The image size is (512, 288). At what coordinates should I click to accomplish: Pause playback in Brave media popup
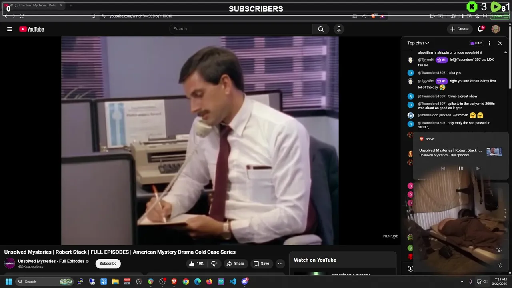pyautogui.click(x=460, y=168)
